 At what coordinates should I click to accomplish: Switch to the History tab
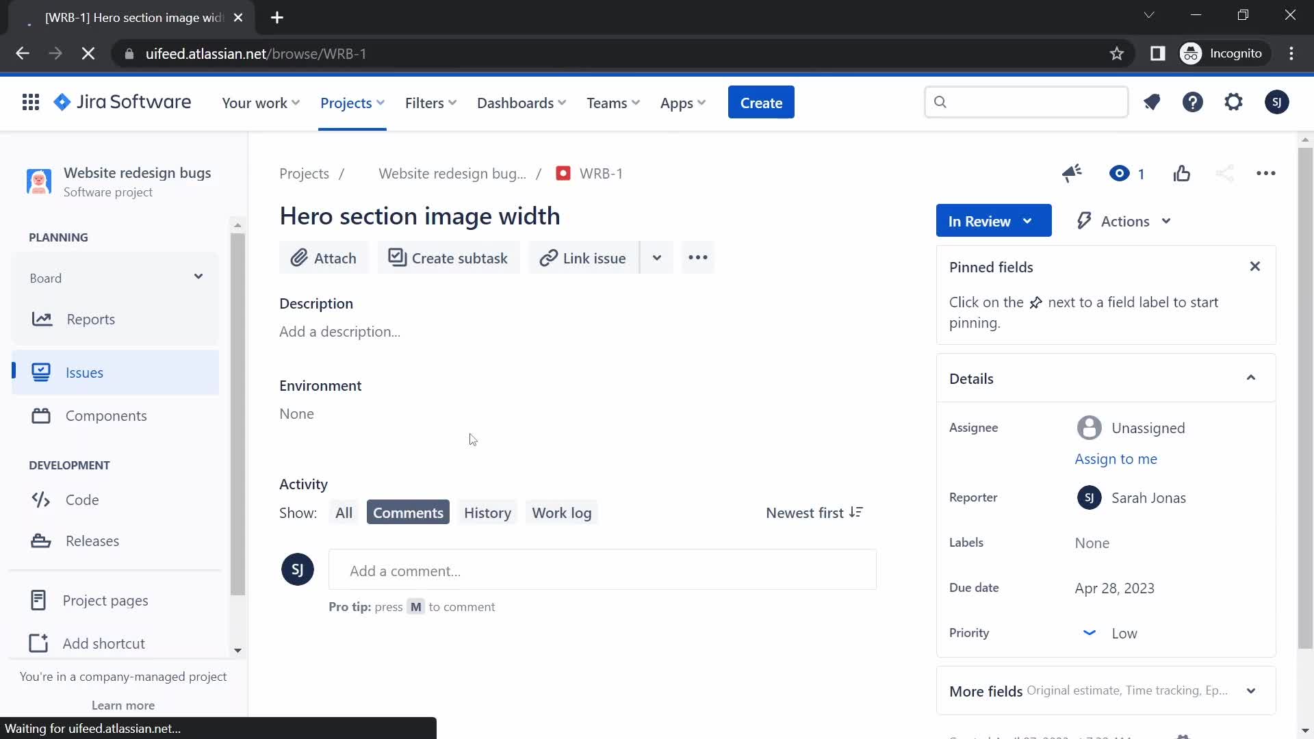488,513
